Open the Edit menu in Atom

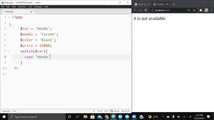[8, 7]
